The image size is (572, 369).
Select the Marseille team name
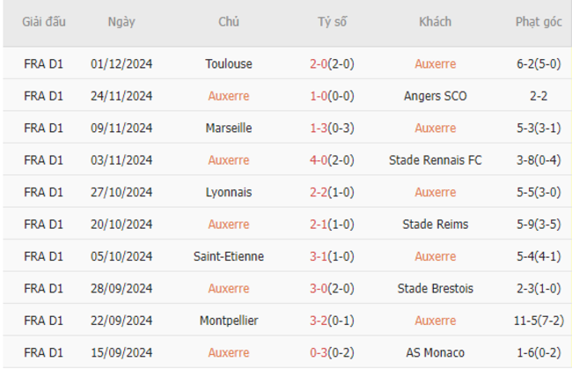(229, 128)
